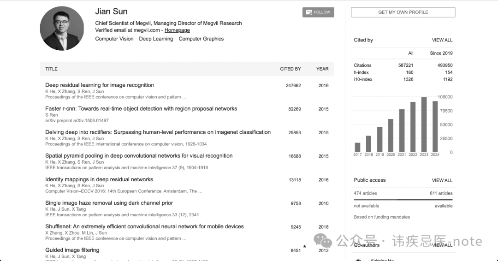Sort publications by Title column header
This screenshot has height=261, width=498.
click(x=51, y=69)
